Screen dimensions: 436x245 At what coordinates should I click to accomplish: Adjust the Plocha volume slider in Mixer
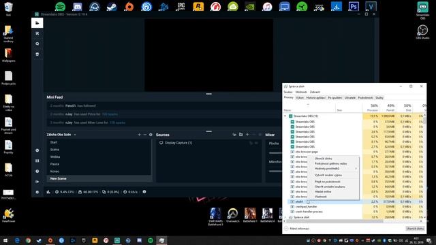(x=275, y=152)
